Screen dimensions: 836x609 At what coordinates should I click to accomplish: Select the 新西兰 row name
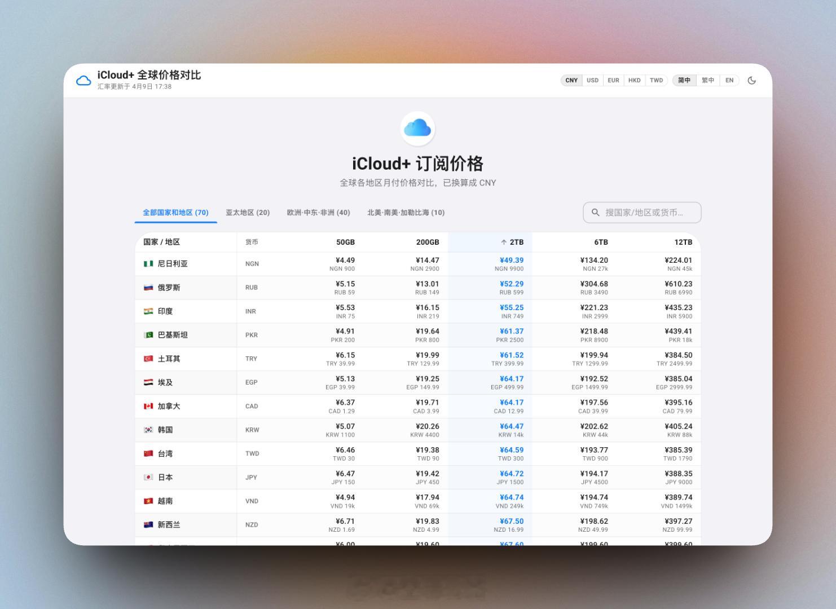[x=169, y=524]
